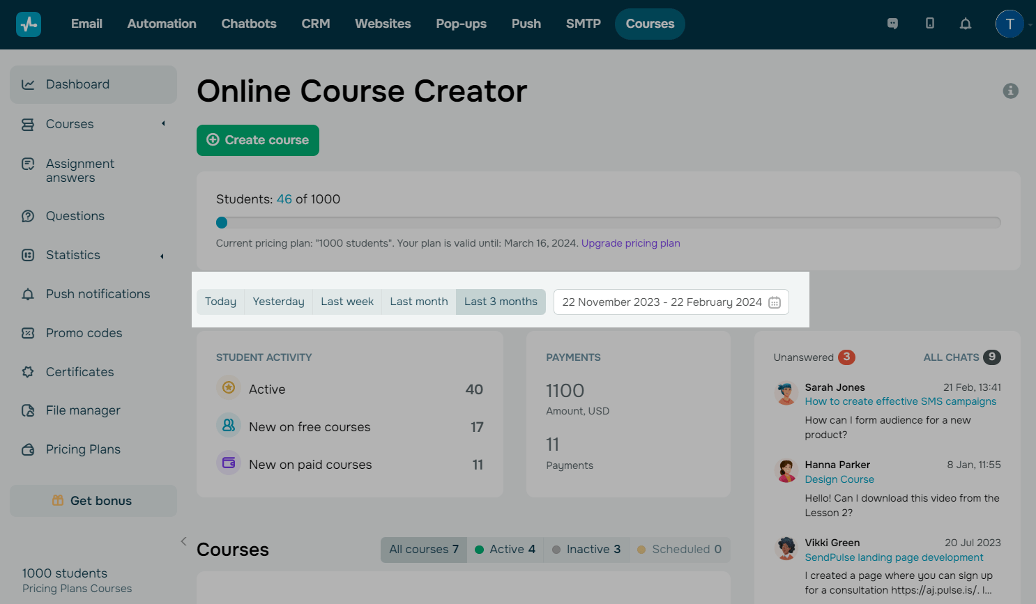Open the Chatbots tab
Viewport: 1036px width, 604px height.
(x=249, y=24)
